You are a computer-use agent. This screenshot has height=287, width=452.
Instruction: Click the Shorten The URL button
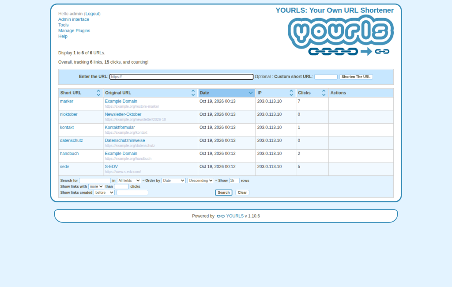coord(356,77)
